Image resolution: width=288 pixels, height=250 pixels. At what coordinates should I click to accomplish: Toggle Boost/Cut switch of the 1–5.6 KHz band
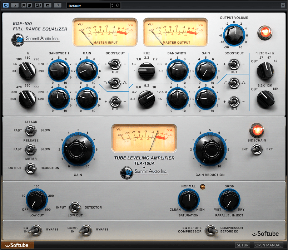(234, 64)
